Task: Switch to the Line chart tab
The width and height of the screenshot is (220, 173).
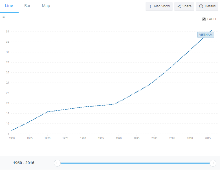Action: click(x=9, y=6)
